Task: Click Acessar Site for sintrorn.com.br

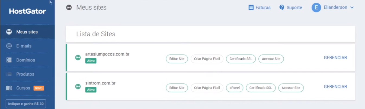Action: point(291,88)
